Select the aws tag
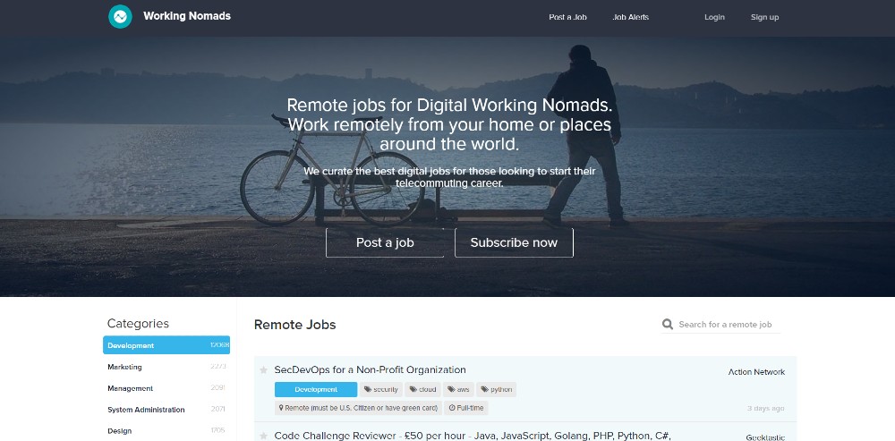 coord(459,390)
